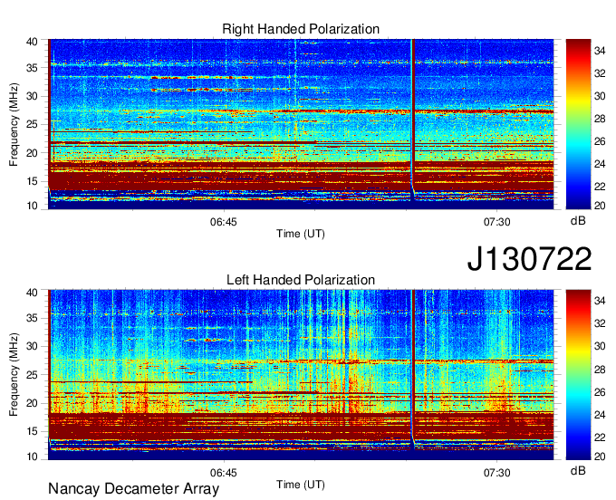Click the dB label under the upper colorbar
Screen dimensions: 616x500
point(578,221)
